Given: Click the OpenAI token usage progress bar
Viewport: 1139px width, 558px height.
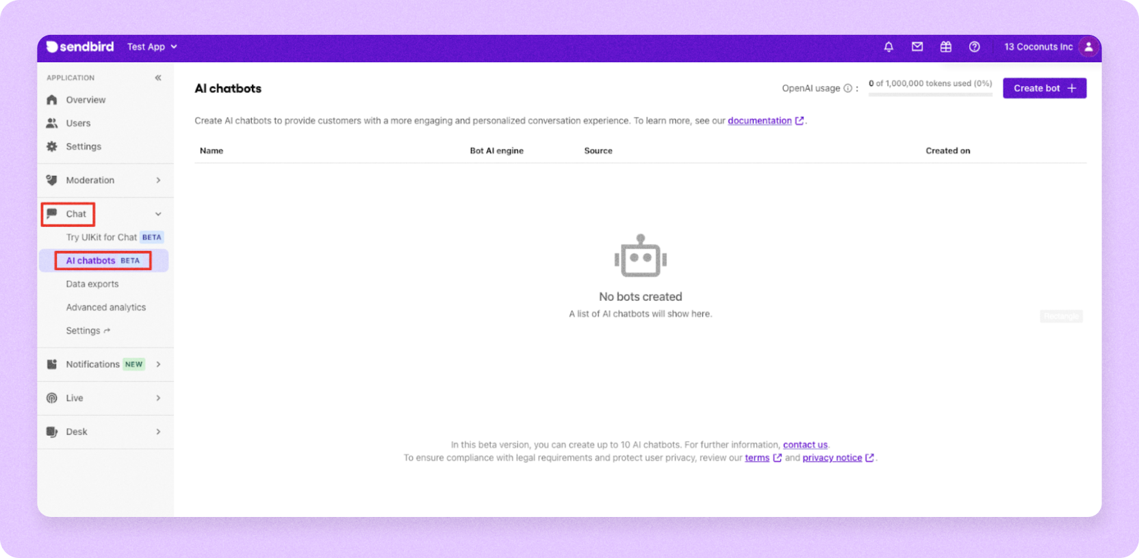Looking at the screenshot, I should (930, 95).
